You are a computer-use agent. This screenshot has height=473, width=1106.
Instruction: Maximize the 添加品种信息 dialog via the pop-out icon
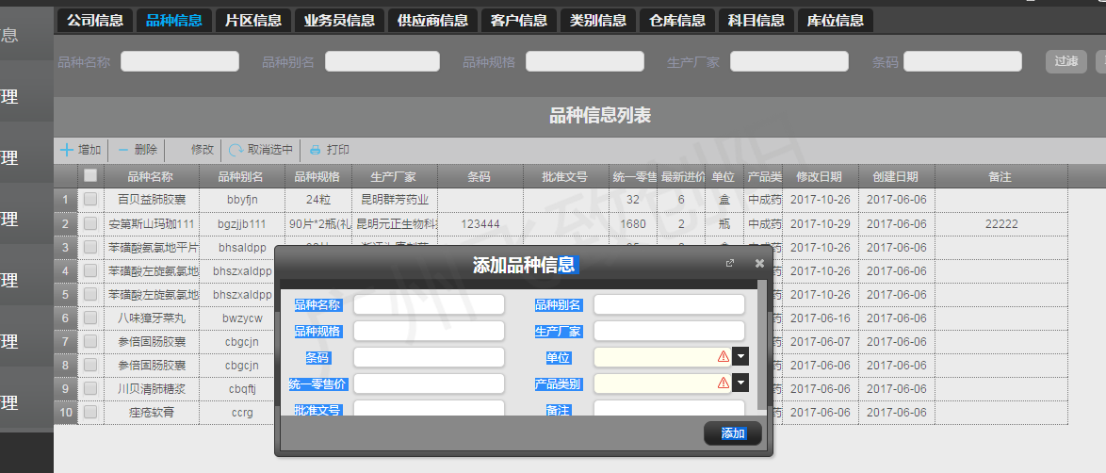[x=729, y=264]
